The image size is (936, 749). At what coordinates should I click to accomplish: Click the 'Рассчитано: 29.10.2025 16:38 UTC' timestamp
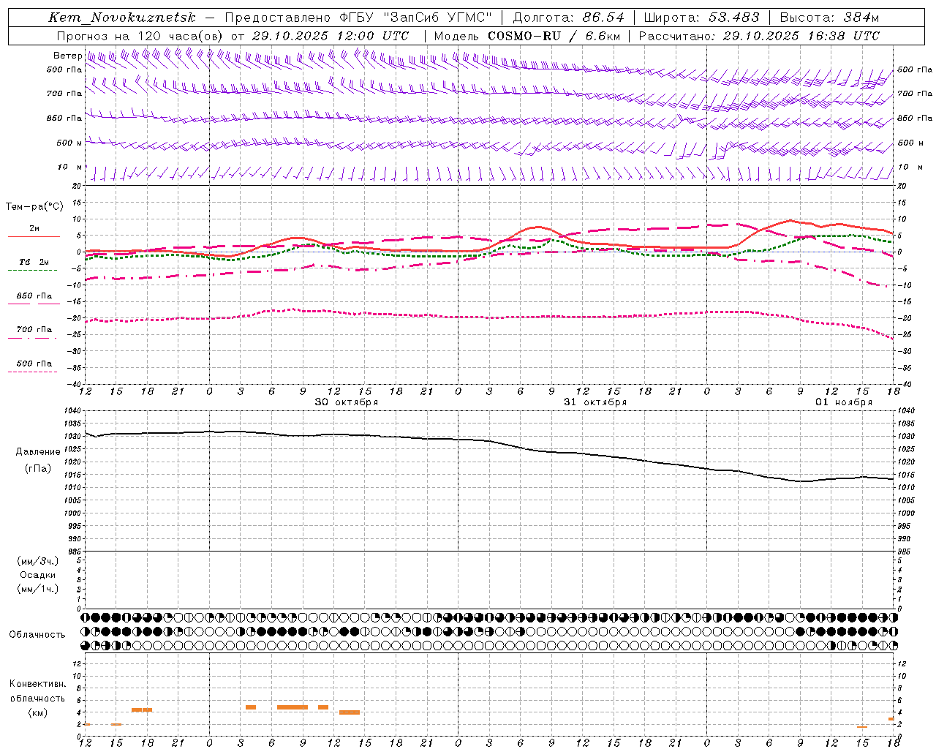click(759, 36)
